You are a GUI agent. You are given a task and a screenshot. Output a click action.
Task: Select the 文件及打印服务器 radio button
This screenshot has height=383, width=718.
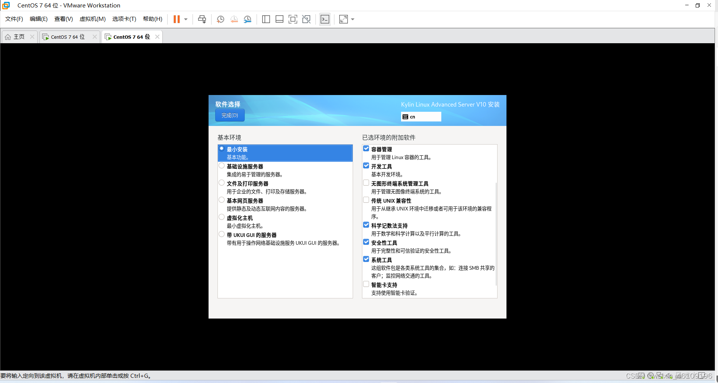(x=222, y=183)
